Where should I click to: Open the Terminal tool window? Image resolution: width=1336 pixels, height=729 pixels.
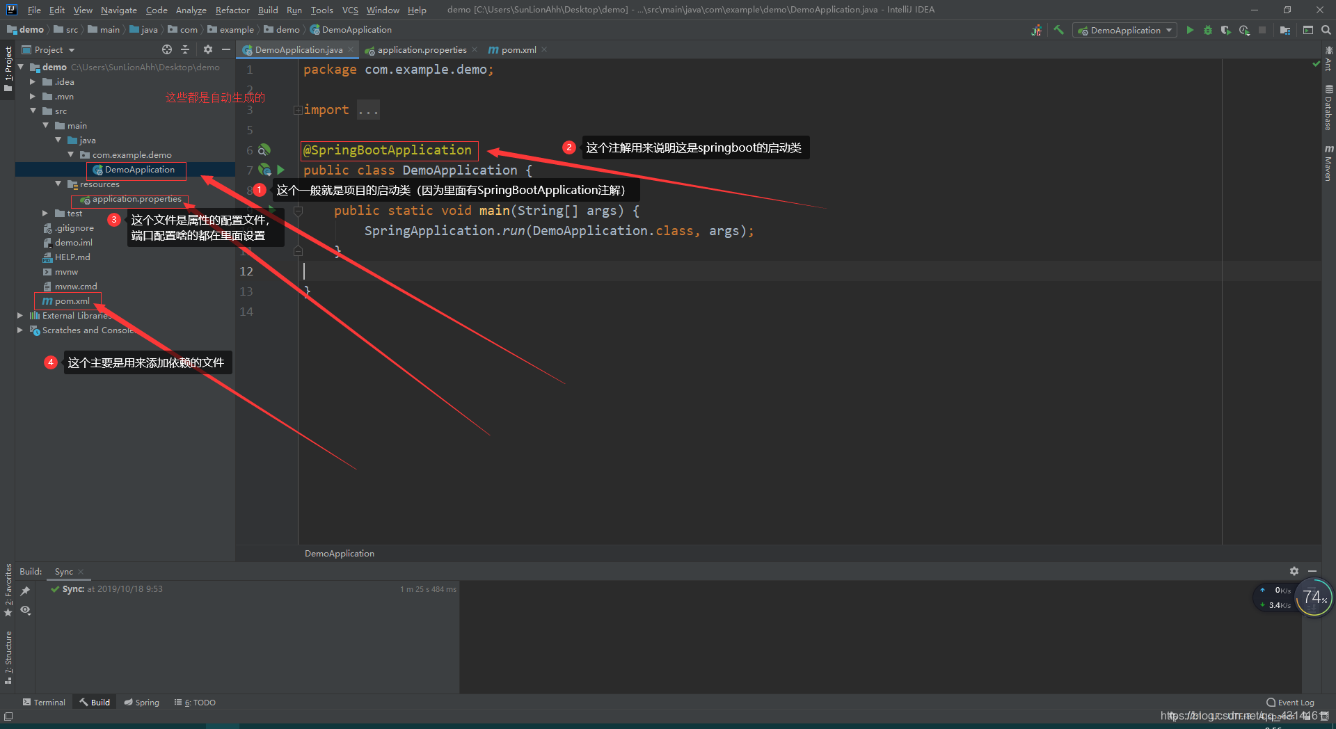coord(44,702)
